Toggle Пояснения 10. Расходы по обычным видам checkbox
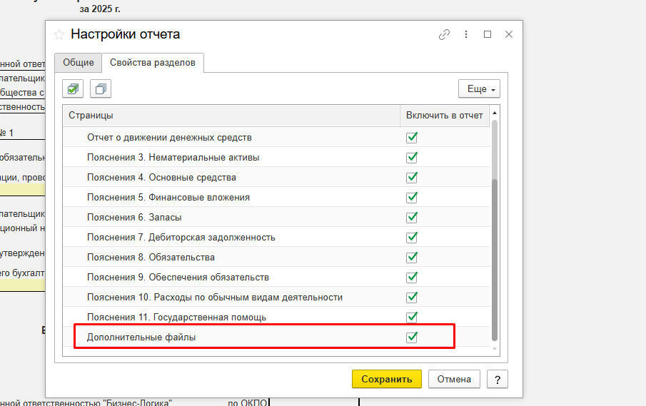This screenshot has height=406, width=646. coord(412,298)
